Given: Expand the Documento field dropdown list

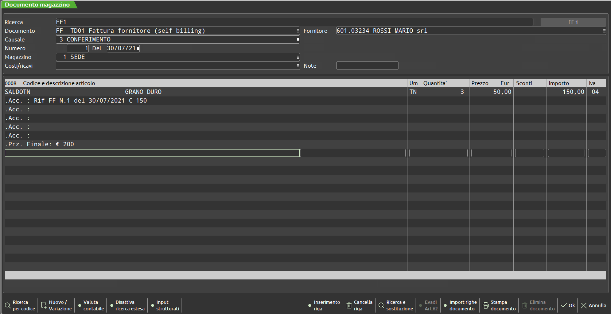Looking at the screenshot, I should coord(298,31).
